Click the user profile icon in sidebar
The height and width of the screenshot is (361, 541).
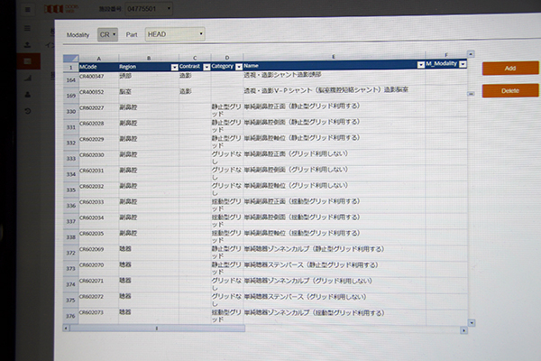coord(27,94)
